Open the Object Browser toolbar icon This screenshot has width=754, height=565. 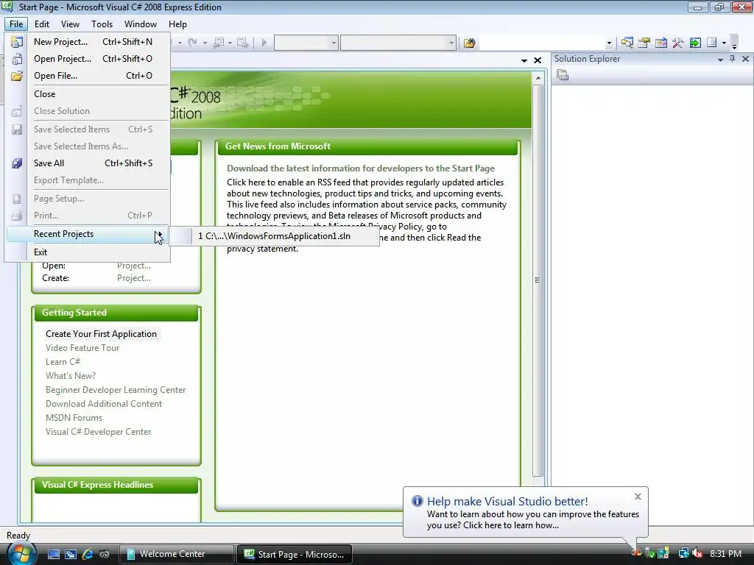point(661,43)
